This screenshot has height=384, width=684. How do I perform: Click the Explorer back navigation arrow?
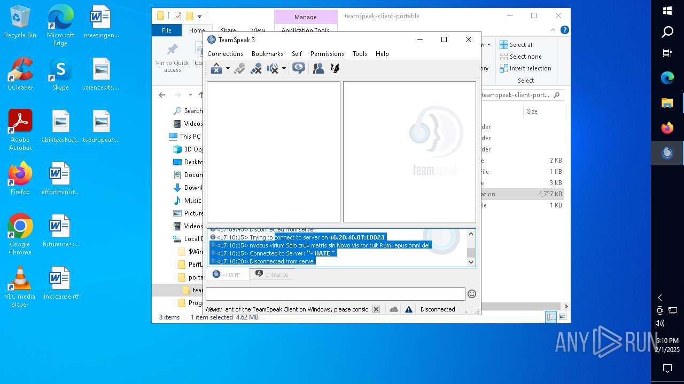coord(162,95)
